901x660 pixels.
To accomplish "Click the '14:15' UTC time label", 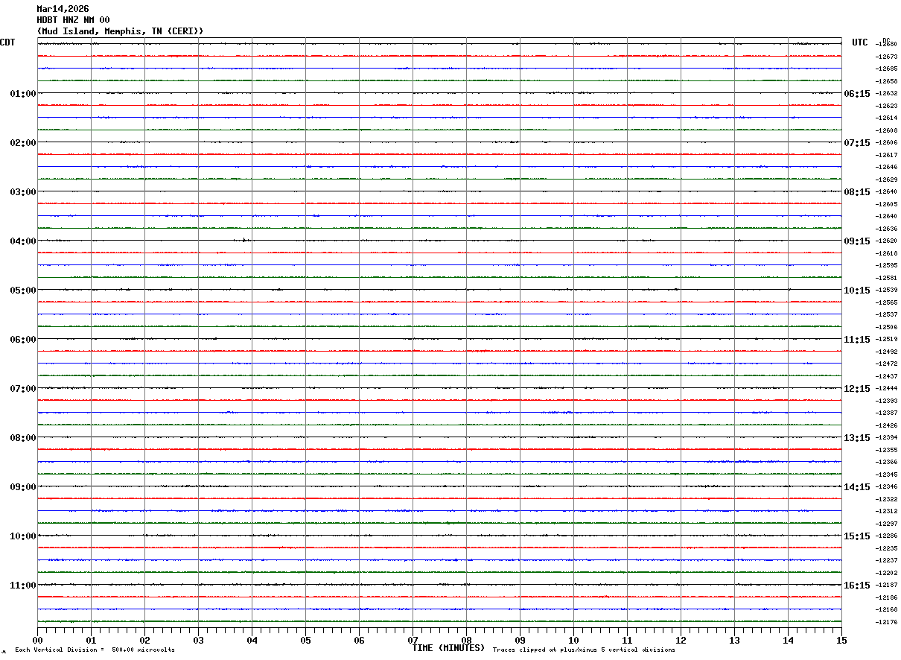I will point(856,487).
